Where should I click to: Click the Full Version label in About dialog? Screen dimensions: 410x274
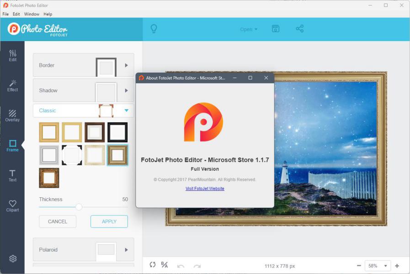coord(205,169)
